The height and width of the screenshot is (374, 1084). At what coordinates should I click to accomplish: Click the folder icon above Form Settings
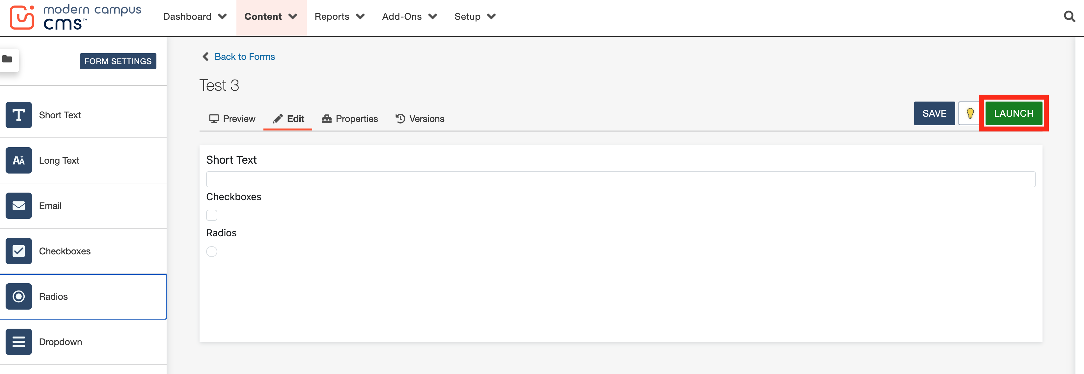tap(8, 59)
